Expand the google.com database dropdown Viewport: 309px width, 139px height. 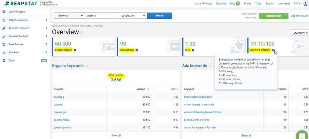click(133, 16)
